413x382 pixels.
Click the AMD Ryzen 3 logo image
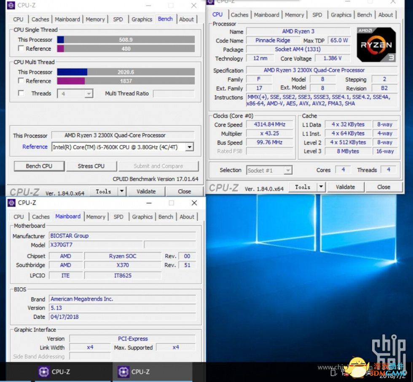point(376,45)
